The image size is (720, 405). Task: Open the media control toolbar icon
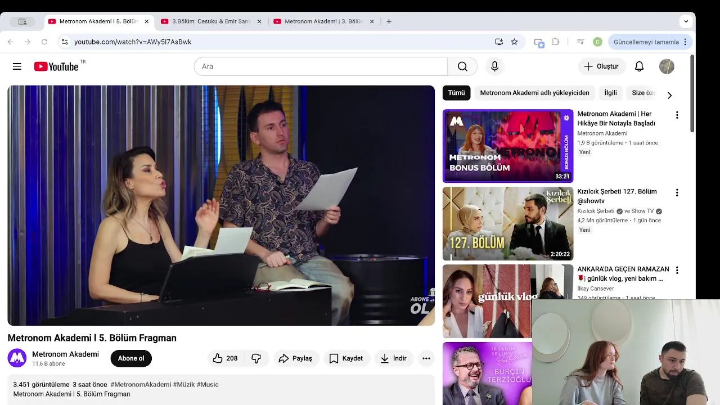580,42
